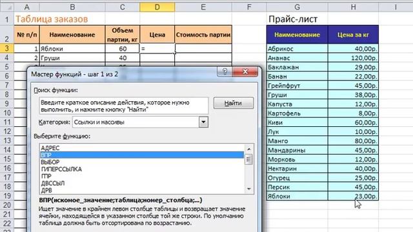Select column B header

[72, 7]
